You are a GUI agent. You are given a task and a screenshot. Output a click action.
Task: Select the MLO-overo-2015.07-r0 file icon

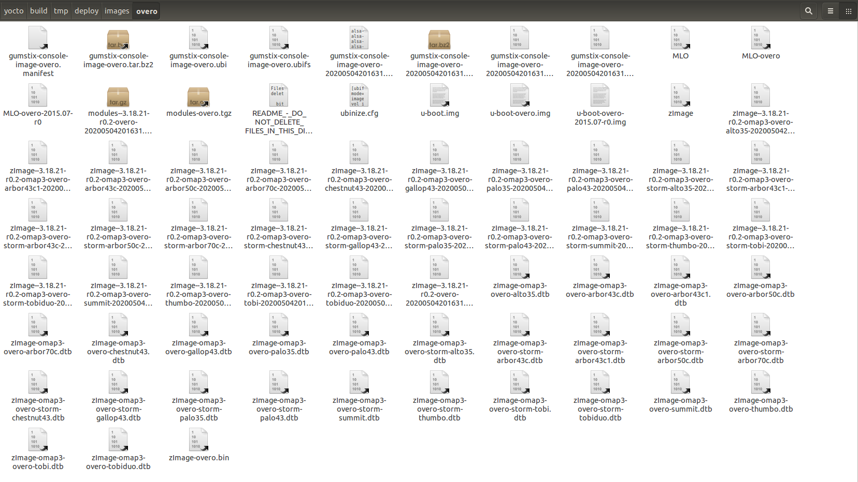38,96
